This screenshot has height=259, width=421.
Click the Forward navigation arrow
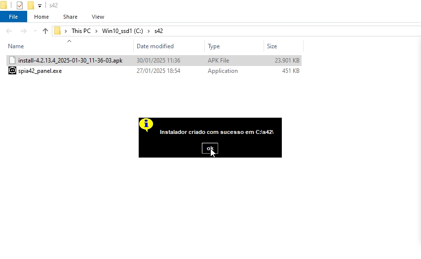(24, 31)
